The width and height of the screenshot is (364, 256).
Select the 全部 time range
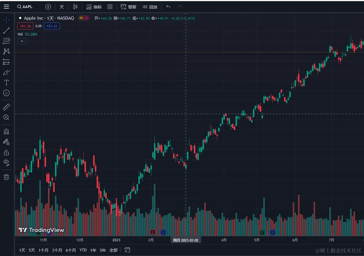tap(113, 250)
